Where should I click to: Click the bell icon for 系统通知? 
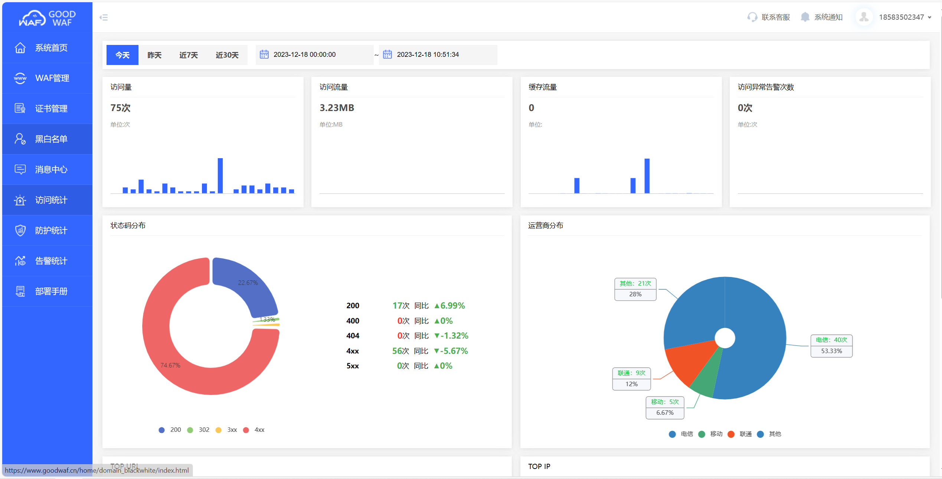[x=805, y=17]
